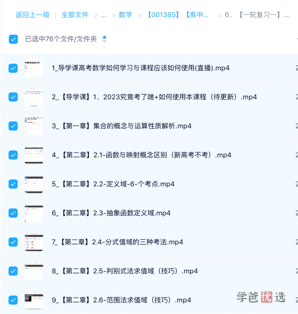Open the 【001385】【高中… breadcrumb
The image size is (298, 314).
178,15
